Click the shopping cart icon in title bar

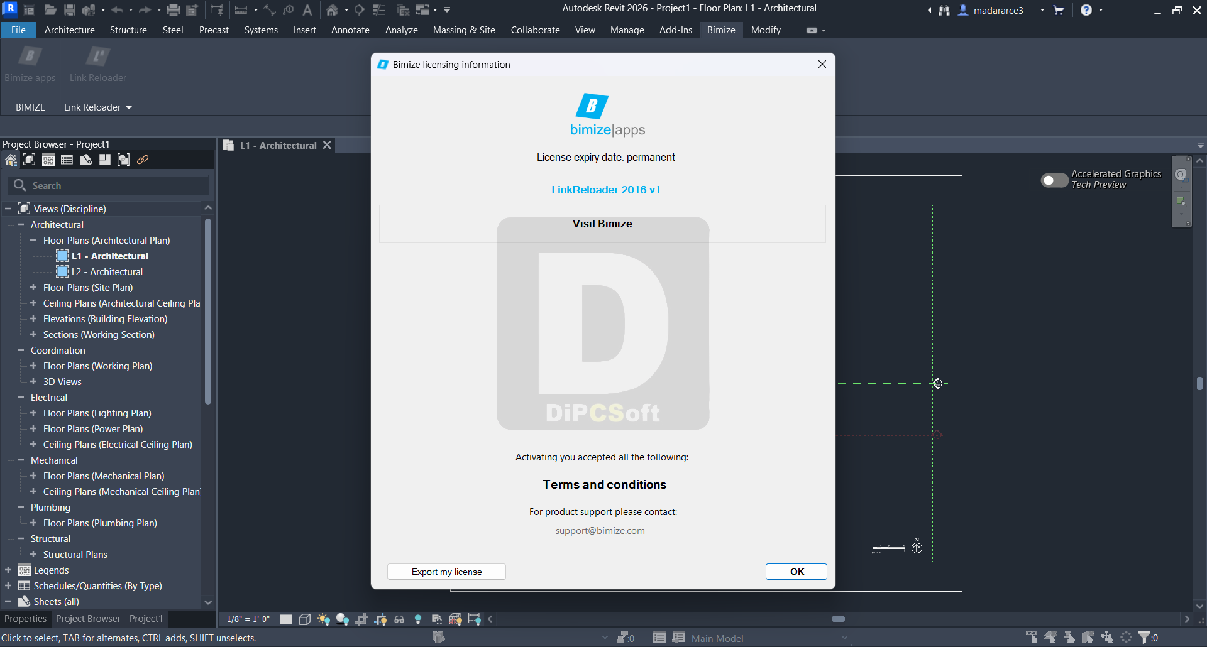[1059, 10]
